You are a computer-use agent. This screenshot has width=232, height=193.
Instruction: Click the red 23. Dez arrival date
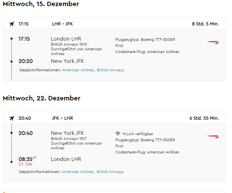click(25, 164)
